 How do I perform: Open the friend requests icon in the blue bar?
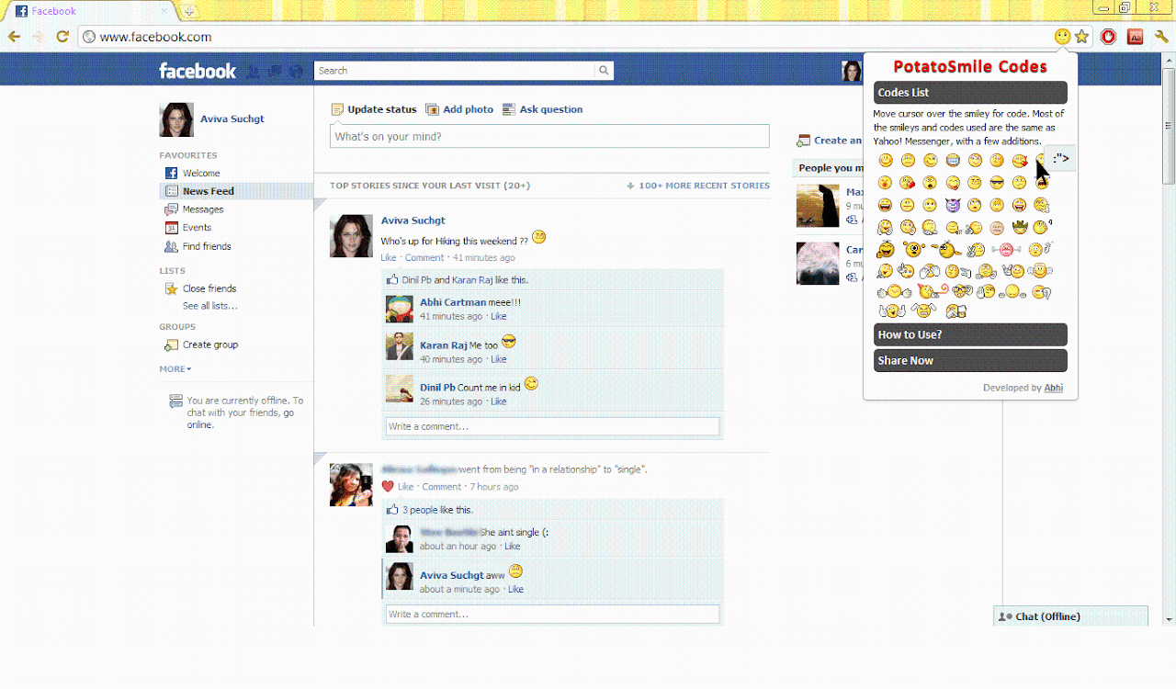(x=254, y=71)
